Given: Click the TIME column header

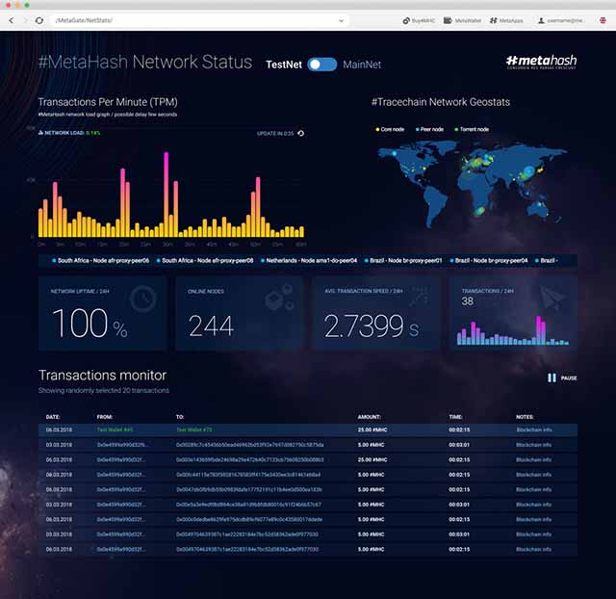Looking at the screenshot, I should point(455,417).
